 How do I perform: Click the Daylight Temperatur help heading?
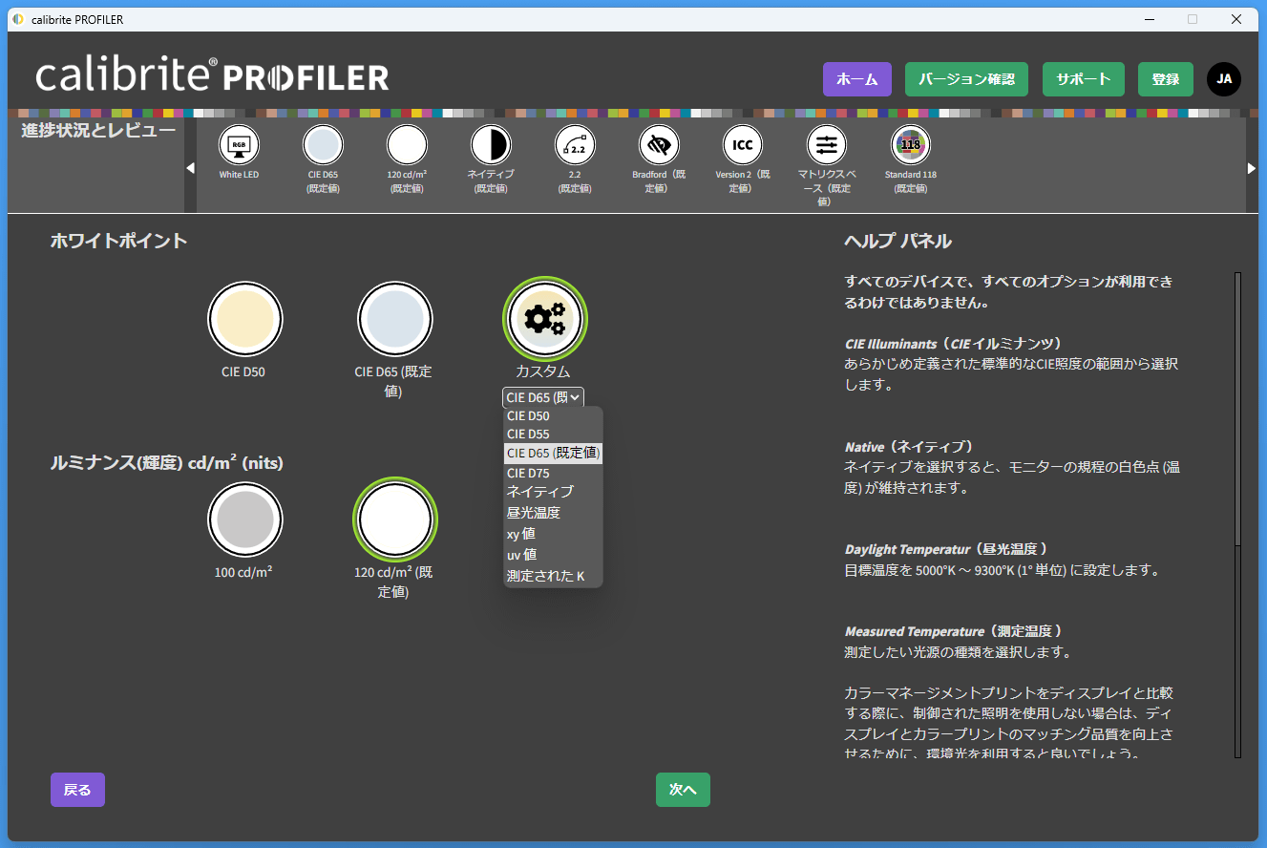pyautogui.click(x=946, y=549)
